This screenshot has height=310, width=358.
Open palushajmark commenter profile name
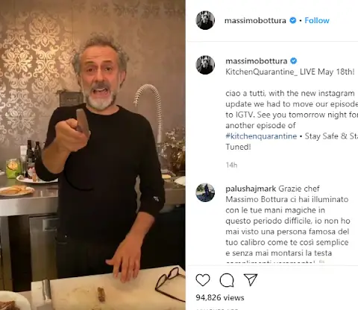tap(251, 189)
